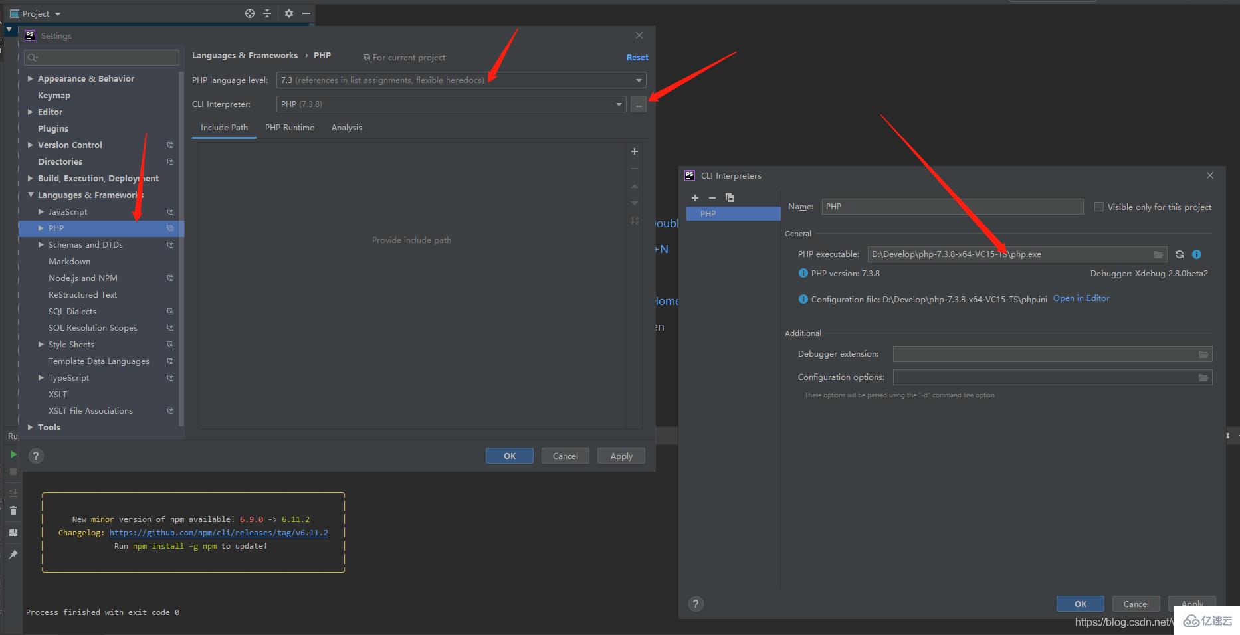Open npm changelog GitHub link
Viewport: 1240px width, 635px height.
(x=219, y=533)
